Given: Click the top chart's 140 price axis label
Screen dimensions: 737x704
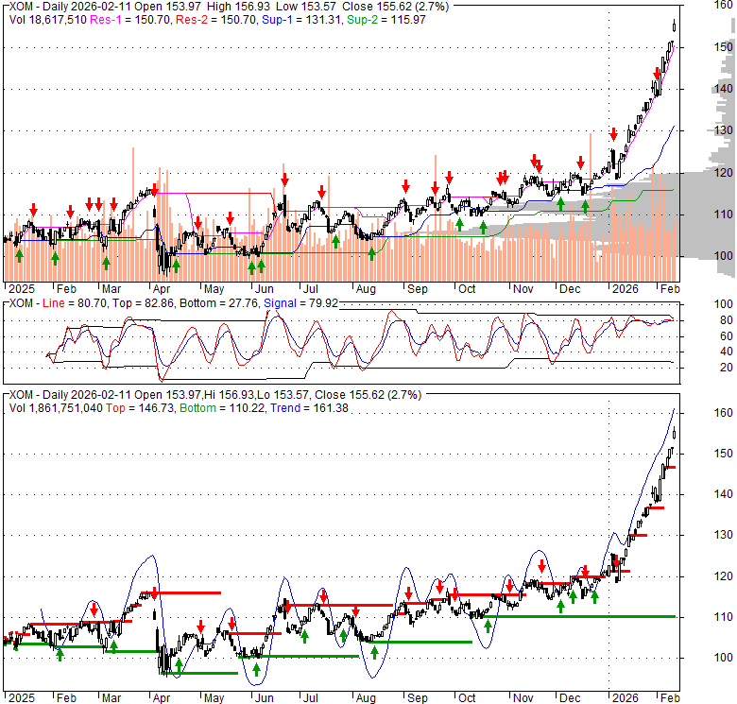Looking at the screenshot, I should [724, 88].
